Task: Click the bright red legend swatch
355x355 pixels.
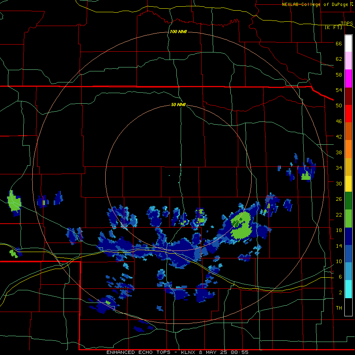Action: coord(348,114)
